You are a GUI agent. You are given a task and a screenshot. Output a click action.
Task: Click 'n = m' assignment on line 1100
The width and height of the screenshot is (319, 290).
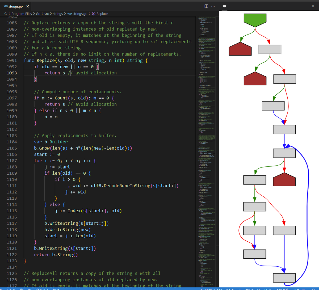pyautogui.click(x=51, y=117)
